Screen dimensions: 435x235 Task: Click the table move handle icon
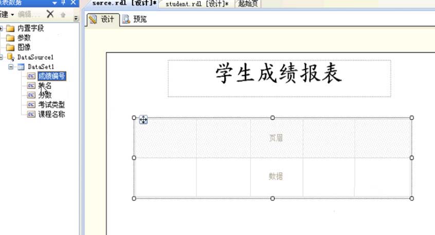tap(143, 120)
